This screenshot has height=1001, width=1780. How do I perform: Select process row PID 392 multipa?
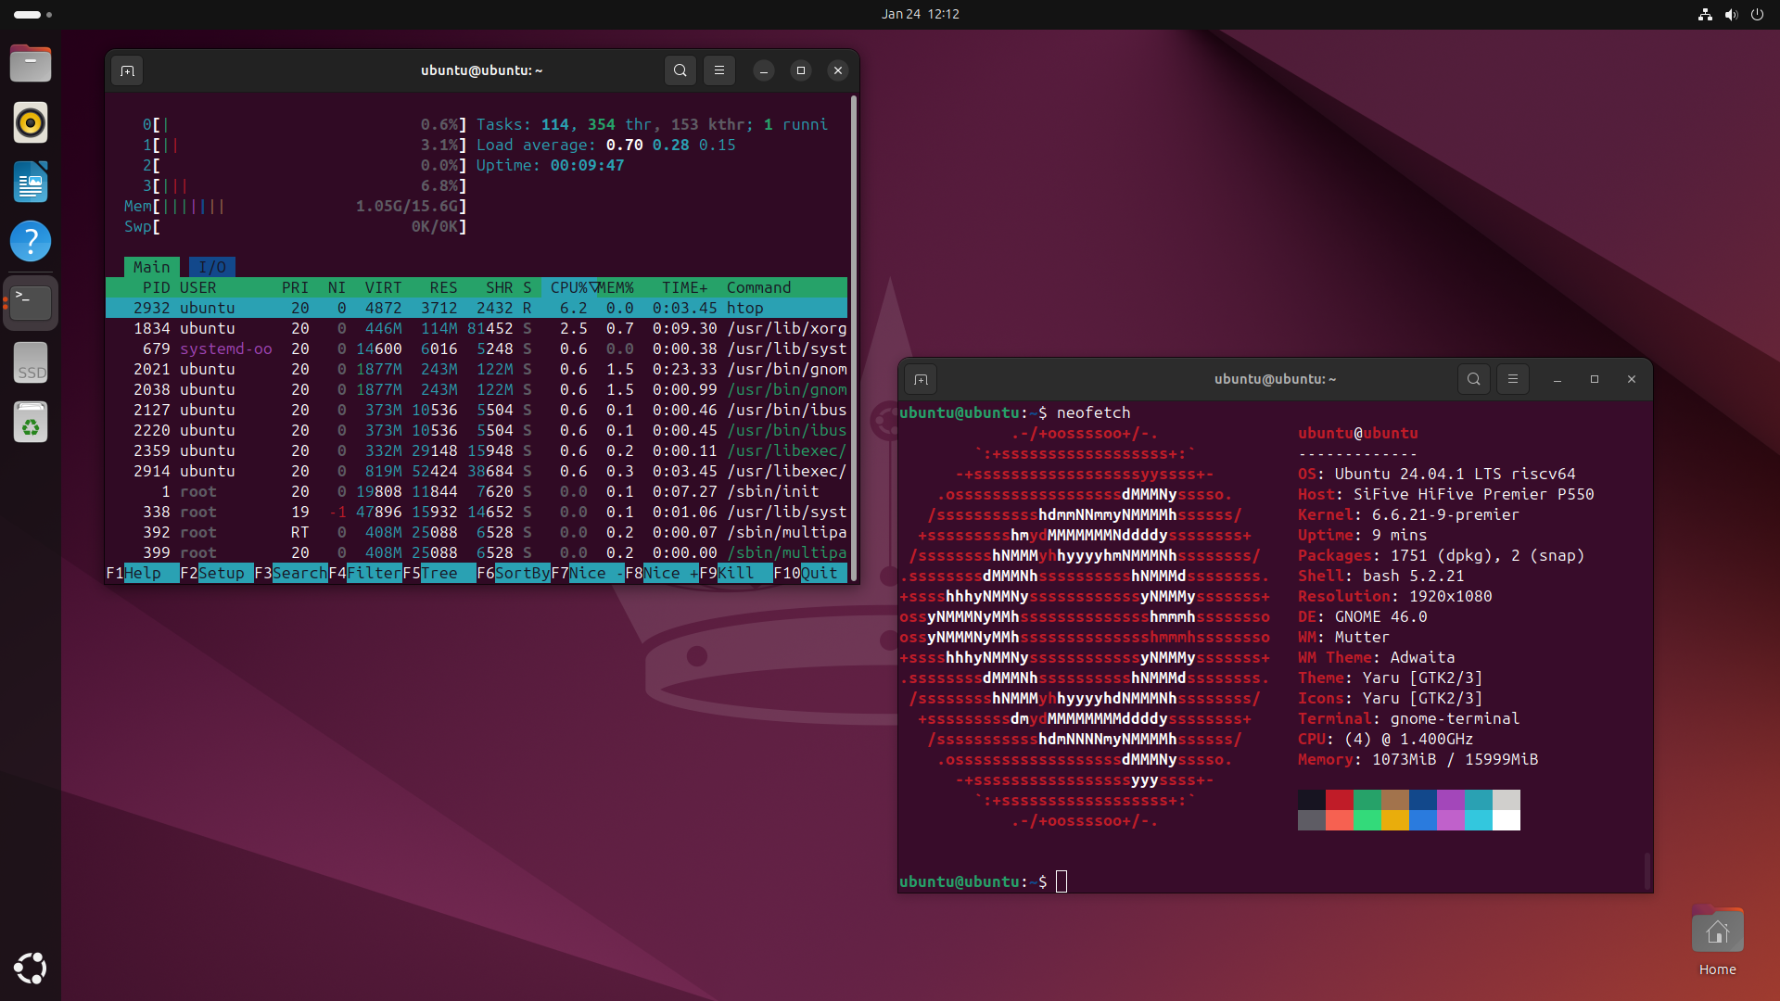pos(477,532)
